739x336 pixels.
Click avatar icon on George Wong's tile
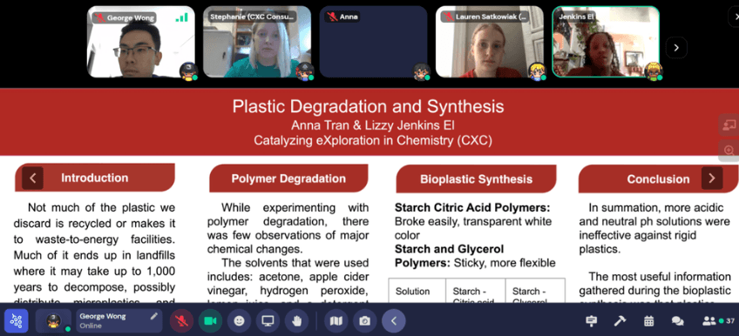tap(188, 71)
